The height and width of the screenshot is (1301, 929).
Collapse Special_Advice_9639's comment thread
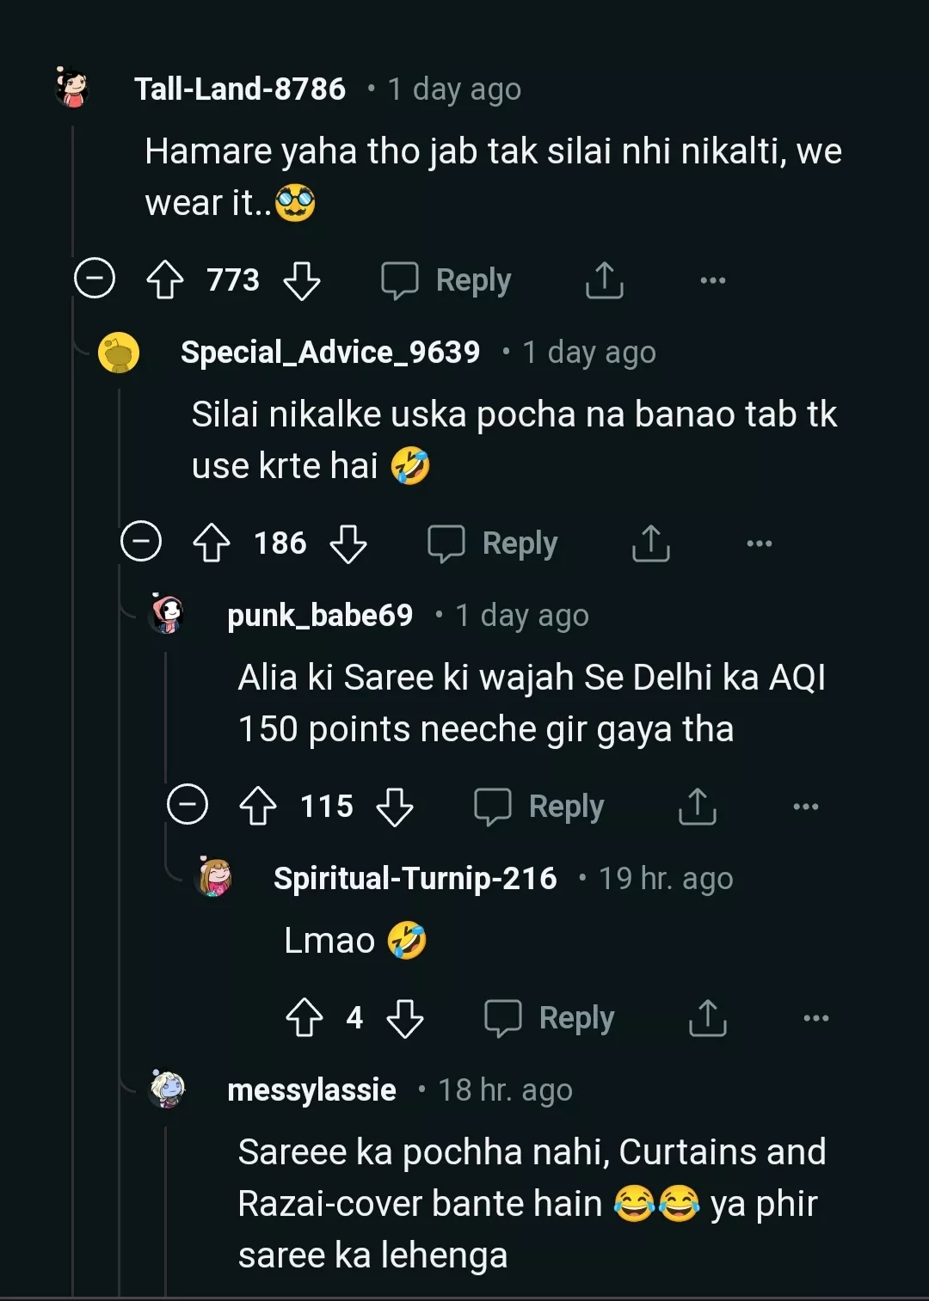[141, 542]
